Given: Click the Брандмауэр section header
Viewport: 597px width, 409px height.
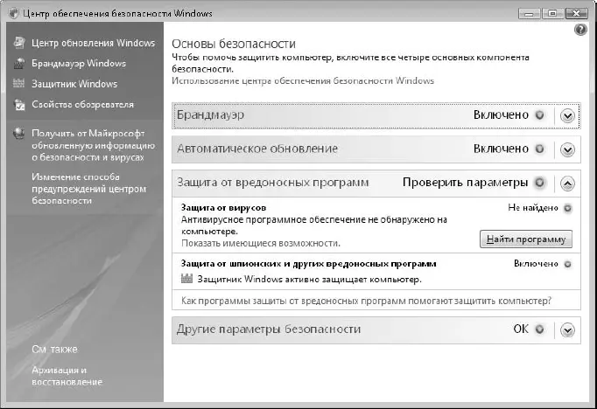Looking at the screenshot, I should (376, 115).
